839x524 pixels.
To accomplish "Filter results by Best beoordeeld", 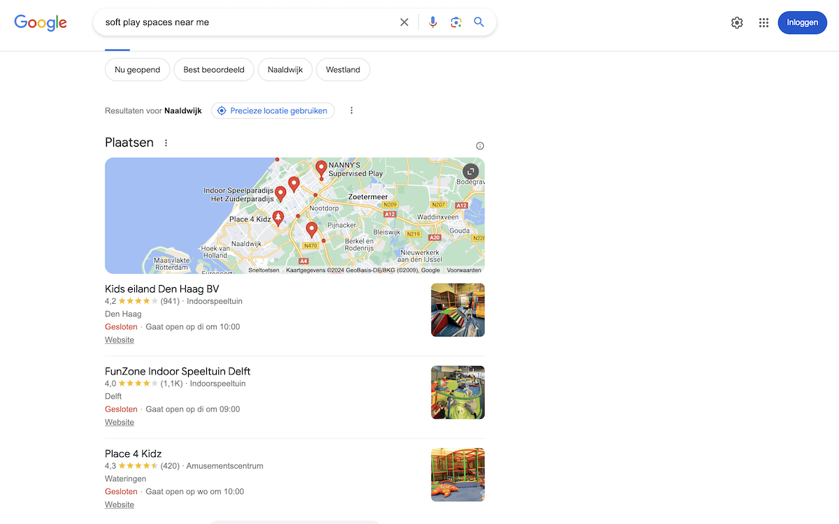I will pos(214,70).
